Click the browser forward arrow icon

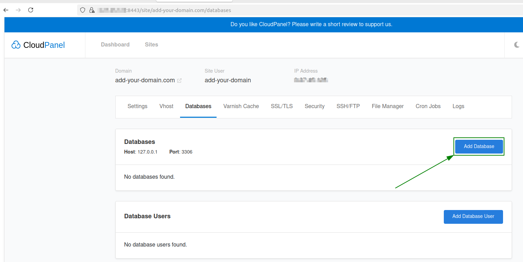18,10
